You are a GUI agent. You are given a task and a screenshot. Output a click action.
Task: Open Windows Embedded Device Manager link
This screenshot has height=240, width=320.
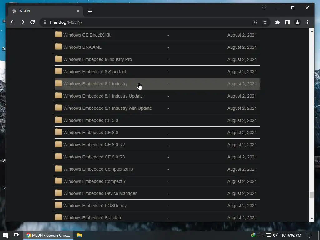click(100, 193)
